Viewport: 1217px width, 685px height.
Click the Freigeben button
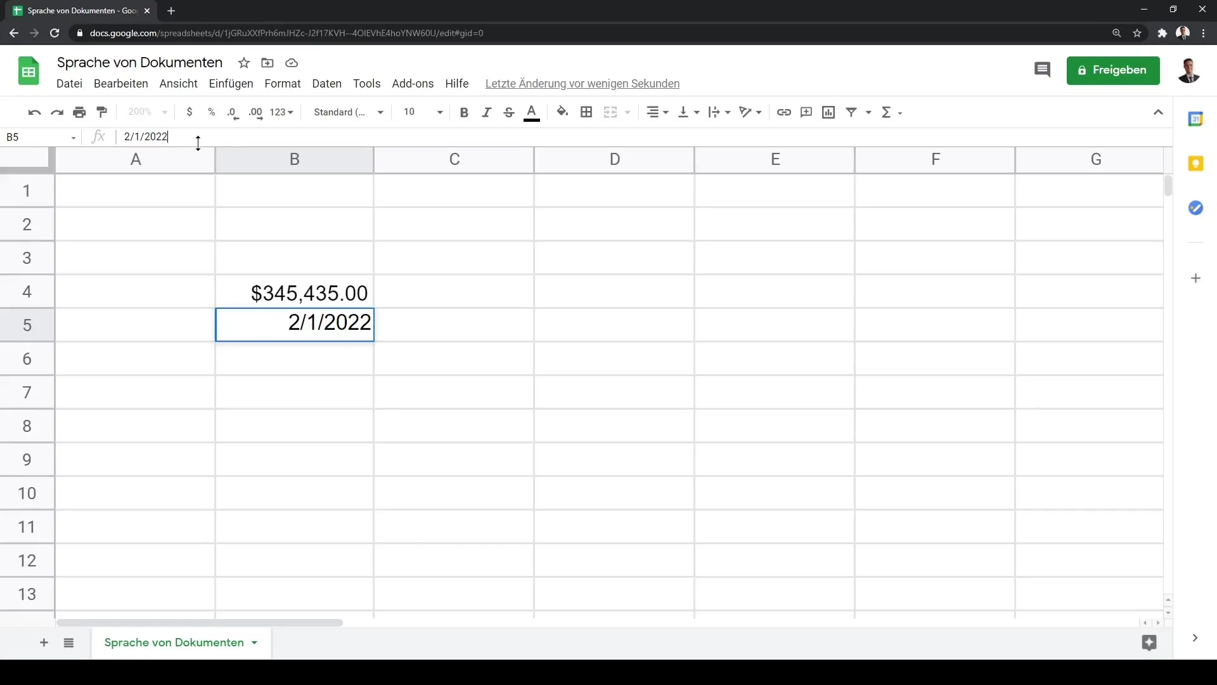pos(1114,70)
